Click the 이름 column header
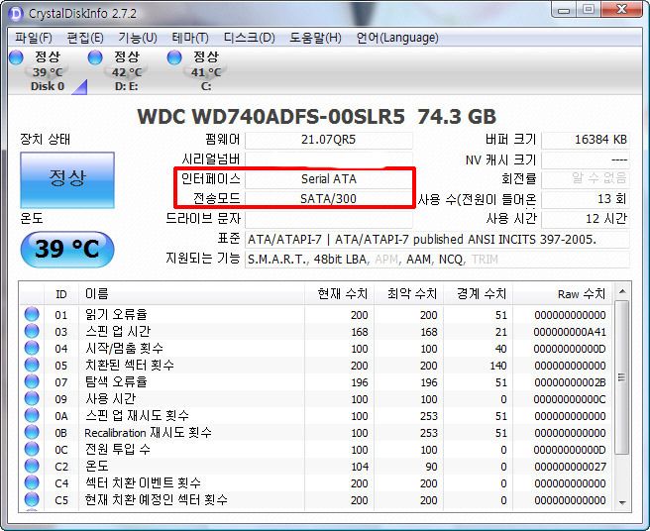 (x=191, y=294)
